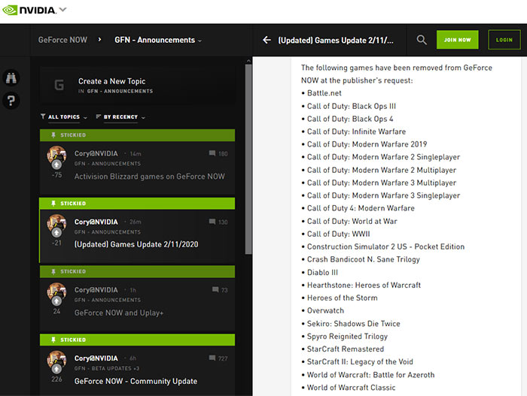The image size is (527, 396).
Task: Click 'Call of Duty: Modern Warfare 2019' entry
Action: [367, 144]
